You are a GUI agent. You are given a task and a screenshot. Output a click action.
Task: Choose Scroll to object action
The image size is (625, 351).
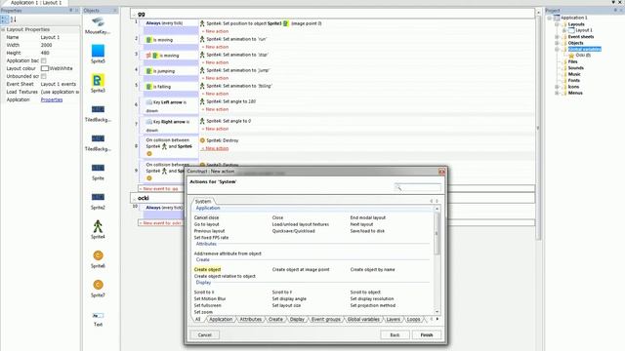(x=365, y=292)
